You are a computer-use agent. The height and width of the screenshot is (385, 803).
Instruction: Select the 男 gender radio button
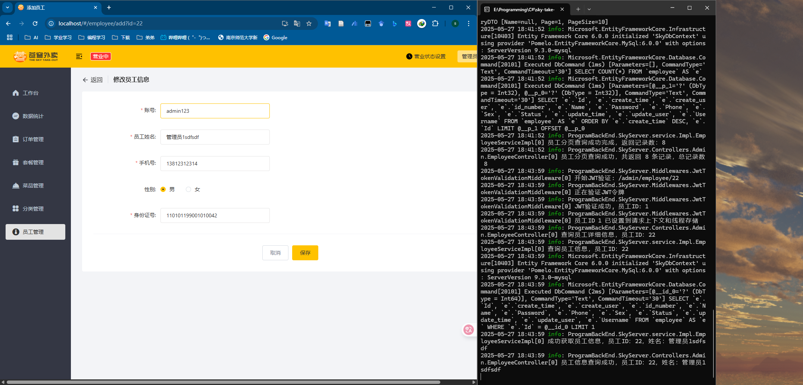tap(163, 189)
